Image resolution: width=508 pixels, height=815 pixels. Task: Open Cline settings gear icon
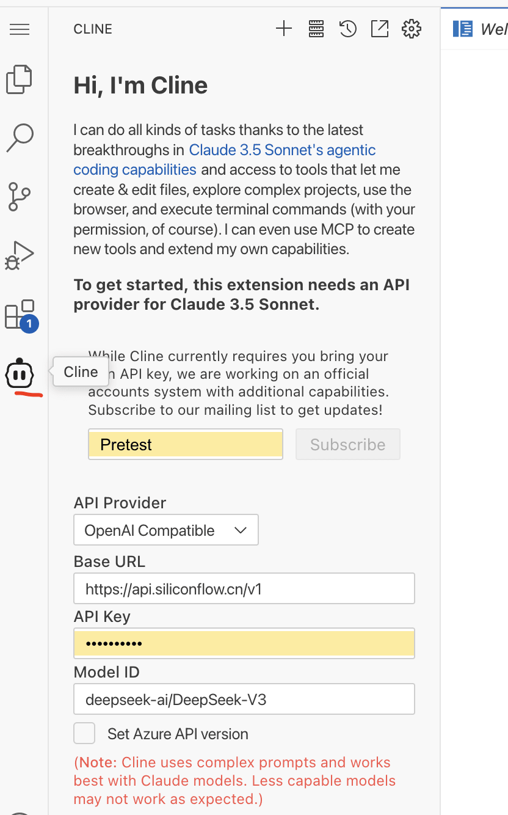(412, 29)
